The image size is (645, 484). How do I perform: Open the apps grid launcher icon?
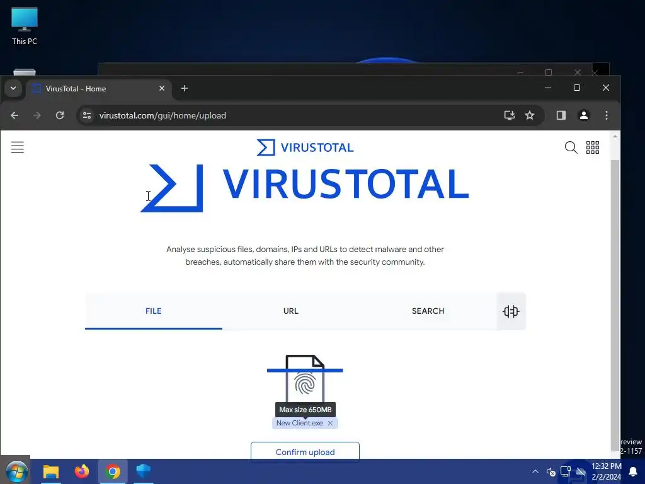click(592, 147)
